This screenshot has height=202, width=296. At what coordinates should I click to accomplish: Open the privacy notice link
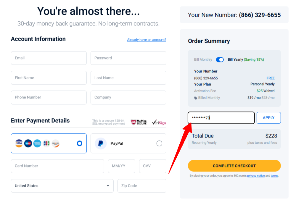tap(256, 176)
